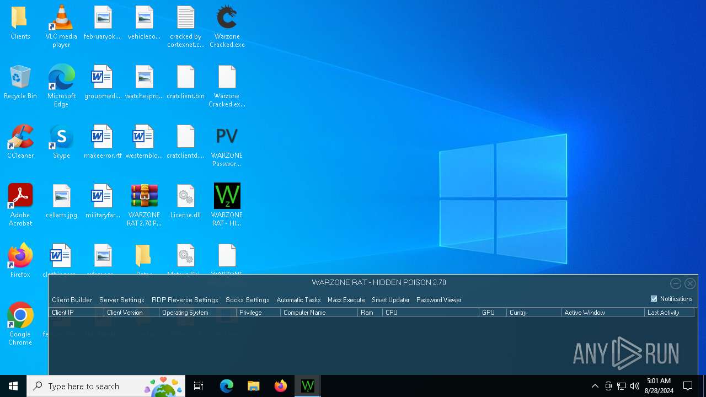Open Firefox from the taskbar

pos(281,386)
